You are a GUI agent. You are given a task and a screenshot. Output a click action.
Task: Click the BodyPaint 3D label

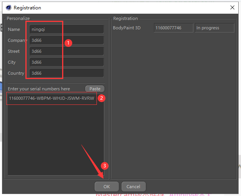point(127,28)
